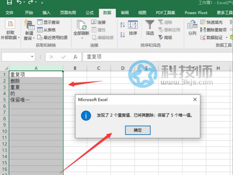Select column A header
Image resolution: width=233 pixels, height=175 pixels.
coord(36,68)
